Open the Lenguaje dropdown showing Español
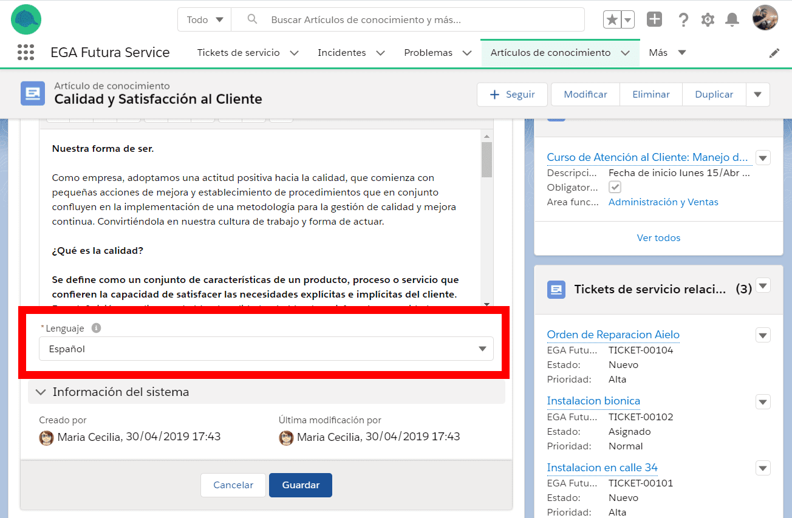The width and height of the screenshot is (792, 518). point(266,349)
